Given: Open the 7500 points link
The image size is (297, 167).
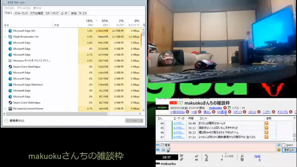Looking at the screenshot, I should (x=257, y=156).
